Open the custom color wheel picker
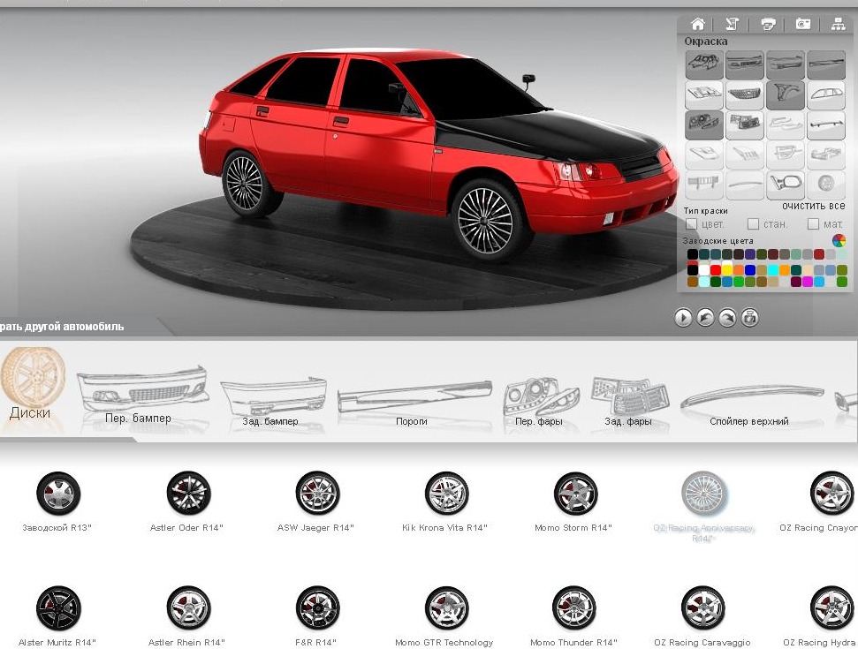 tap(839, 240)
